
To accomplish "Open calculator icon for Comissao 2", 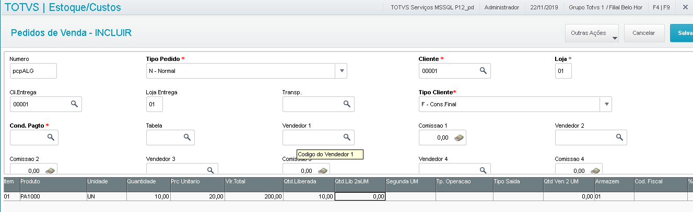I will 50,170.
